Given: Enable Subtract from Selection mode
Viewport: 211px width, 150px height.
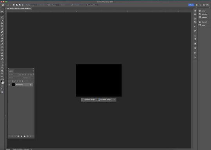Looking at the screenshot, I should (x=20, y=5).
